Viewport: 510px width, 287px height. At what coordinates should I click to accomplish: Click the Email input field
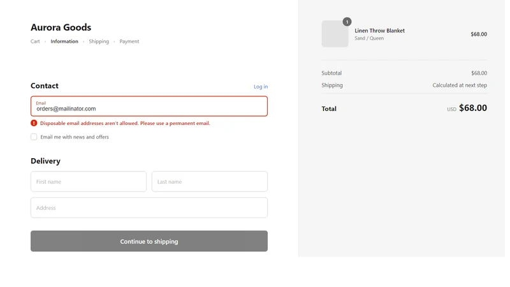(149, 106)
